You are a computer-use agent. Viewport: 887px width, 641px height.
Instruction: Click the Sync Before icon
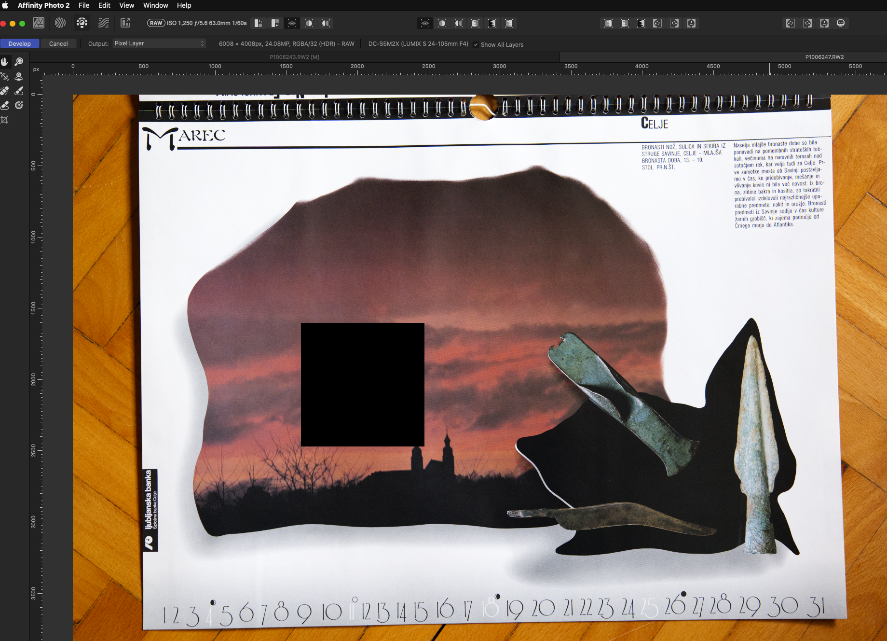259,23
